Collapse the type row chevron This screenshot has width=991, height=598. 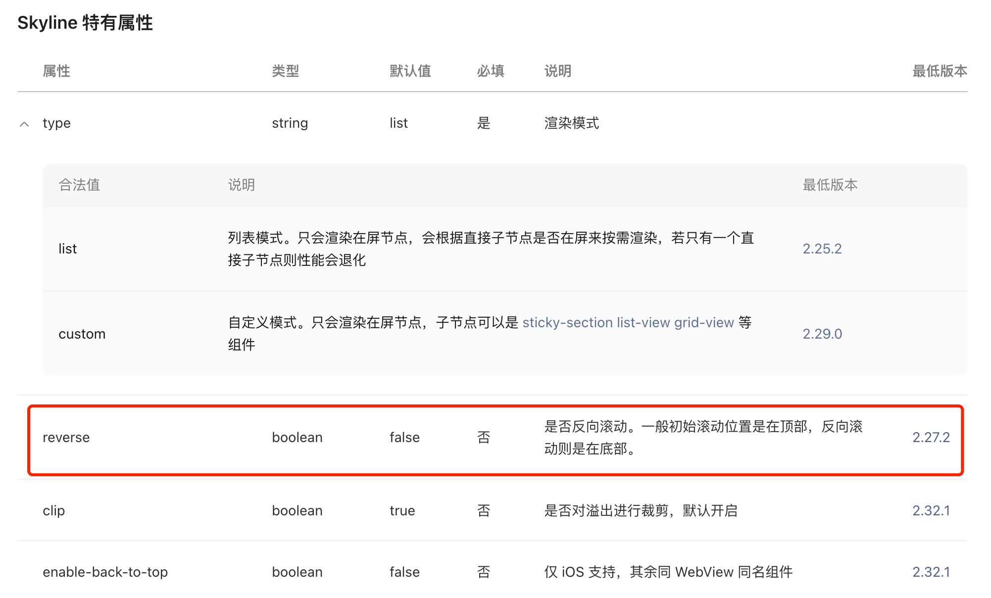point(24,124)
